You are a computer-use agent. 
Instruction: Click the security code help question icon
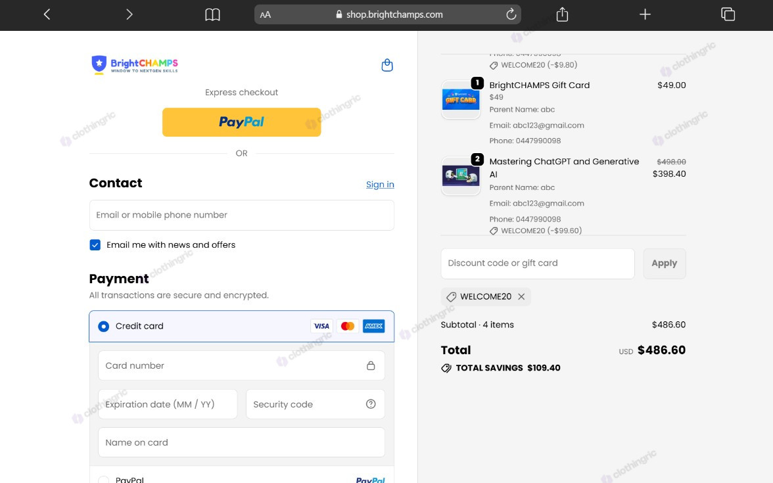(x=371, y=404)
